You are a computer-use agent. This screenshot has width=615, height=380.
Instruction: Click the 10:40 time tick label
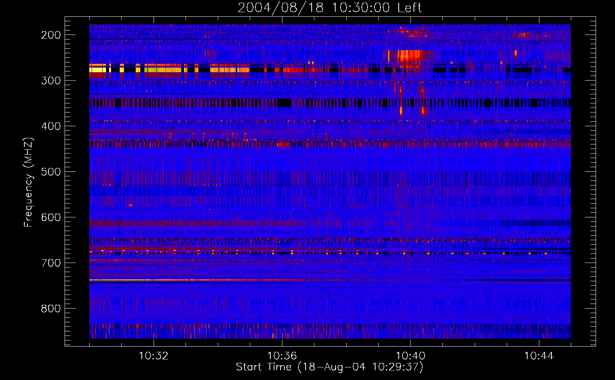[411, 356]
